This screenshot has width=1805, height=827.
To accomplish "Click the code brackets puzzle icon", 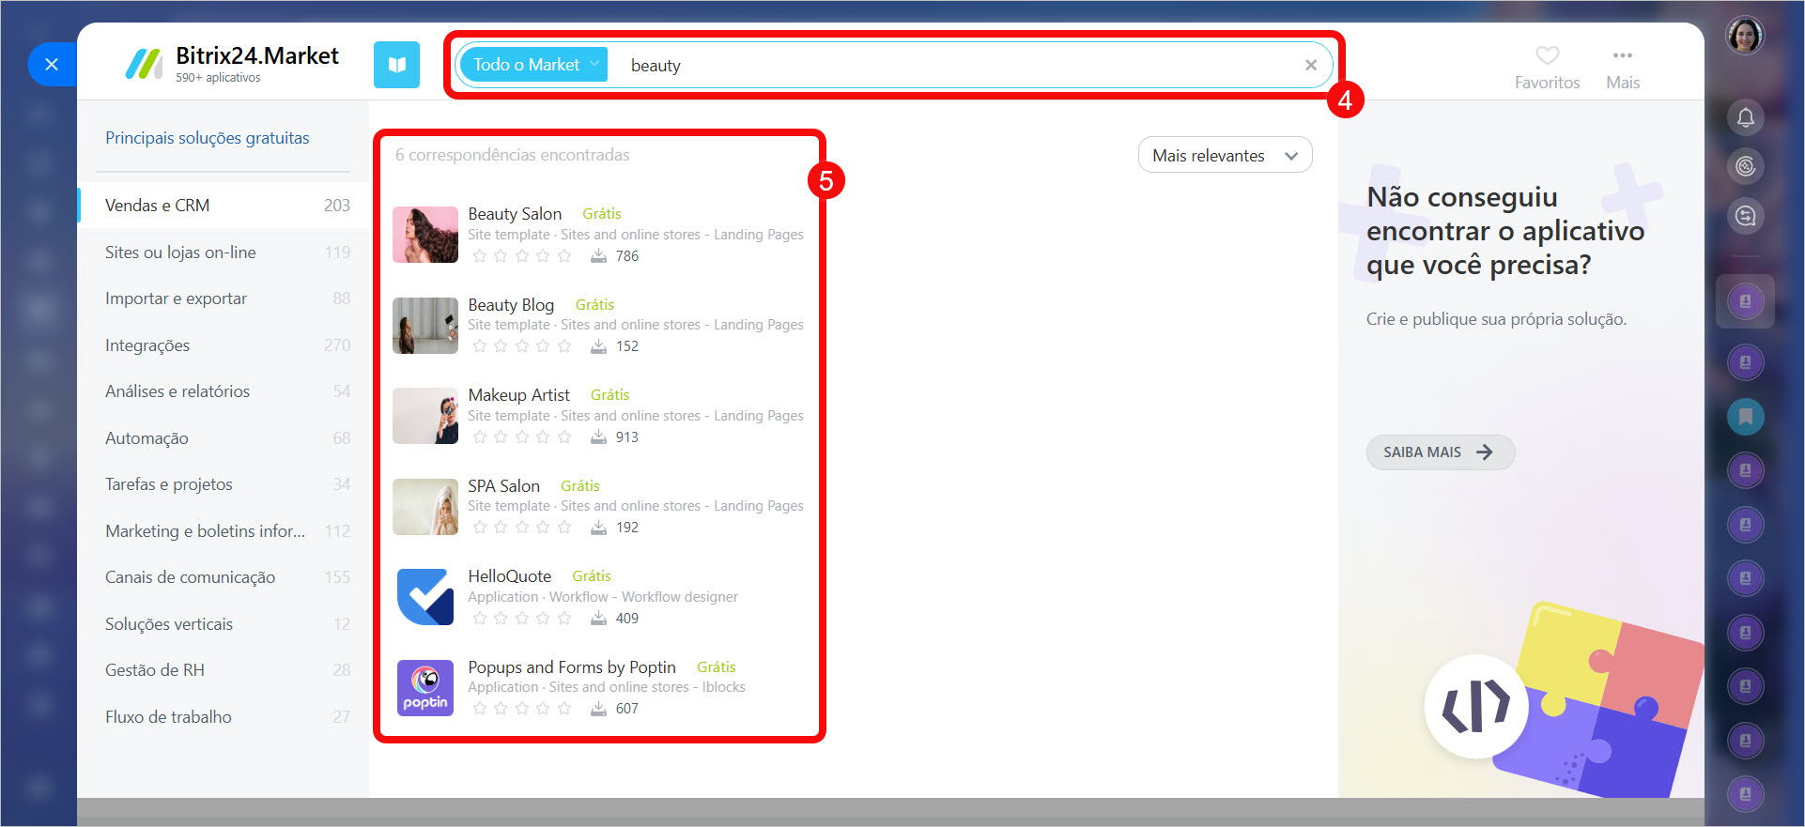I will tap(1476, 707).
